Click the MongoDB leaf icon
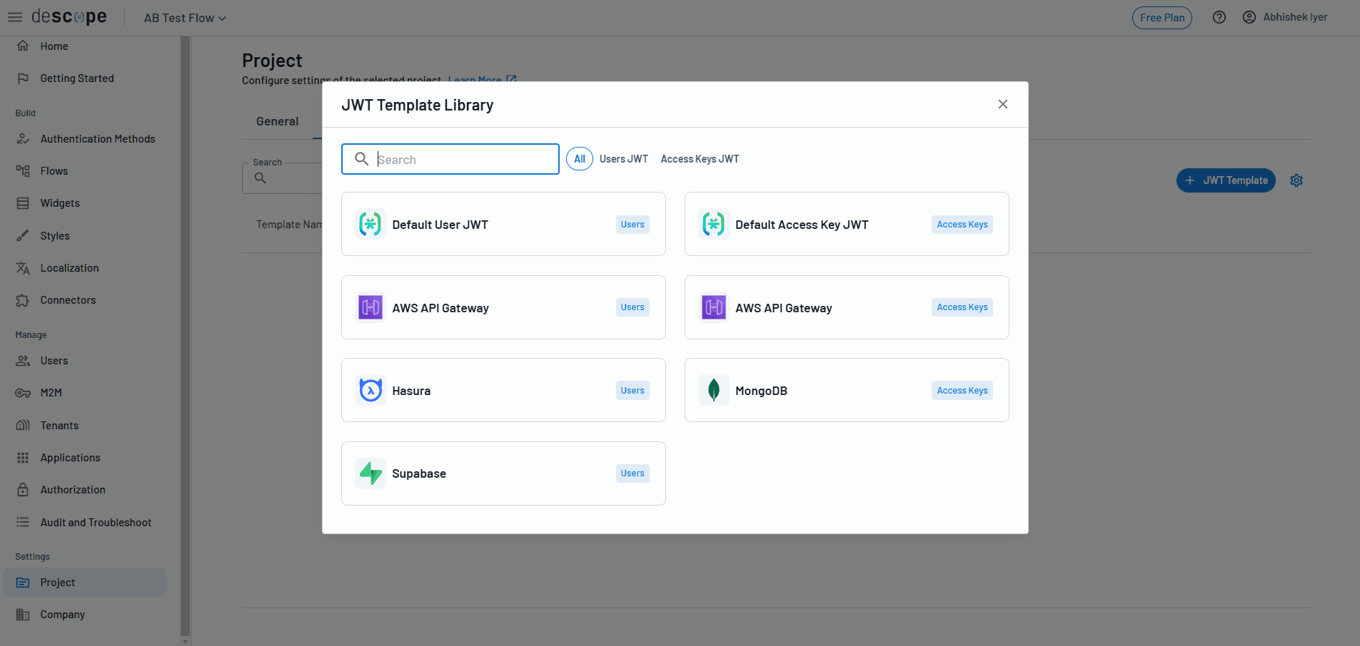 point(713,390)
